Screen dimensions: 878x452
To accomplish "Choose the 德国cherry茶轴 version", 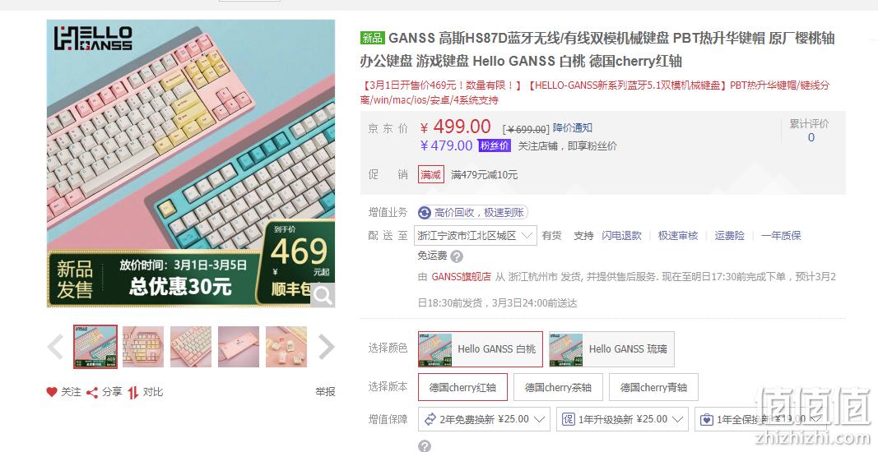I will click(x=558, y=387).
